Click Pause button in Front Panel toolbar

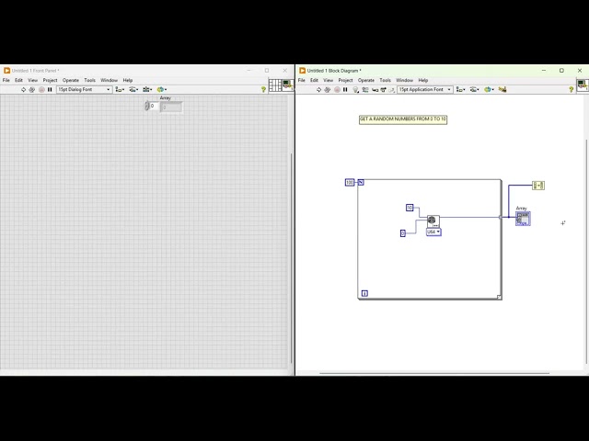click(x=50, y=90)
